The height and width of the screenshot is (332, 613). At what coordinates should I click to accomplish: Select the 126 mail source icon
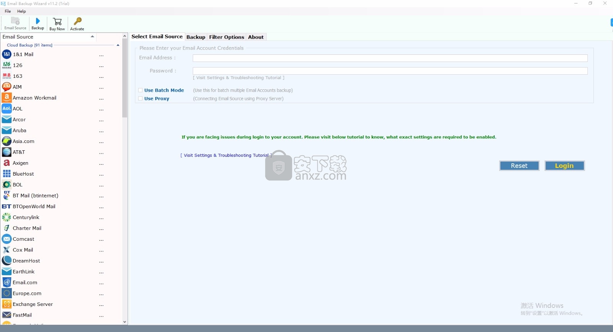click(7, 65)
